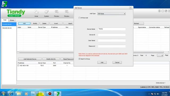This screenshot has height=96, width=170.
Task: Focus the Password field
Action: point(112,46)
